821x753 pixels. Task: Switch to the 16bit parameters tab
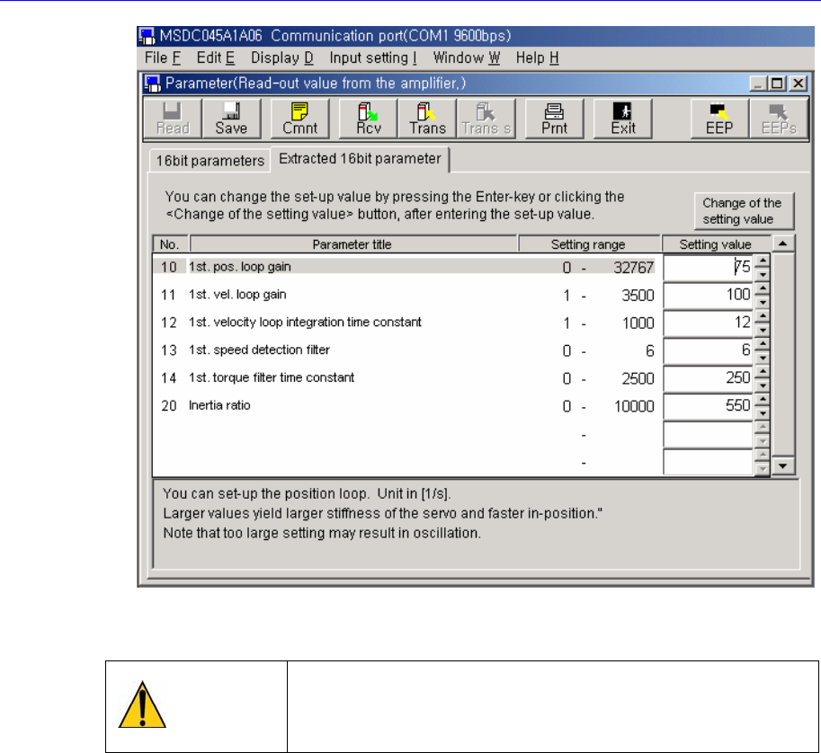210,161
